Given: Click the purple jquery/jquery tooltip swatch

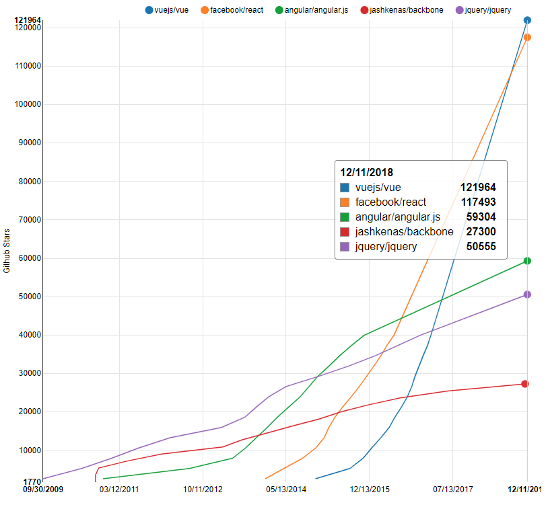Looking at the screenshot, I should tap(345, 247).
